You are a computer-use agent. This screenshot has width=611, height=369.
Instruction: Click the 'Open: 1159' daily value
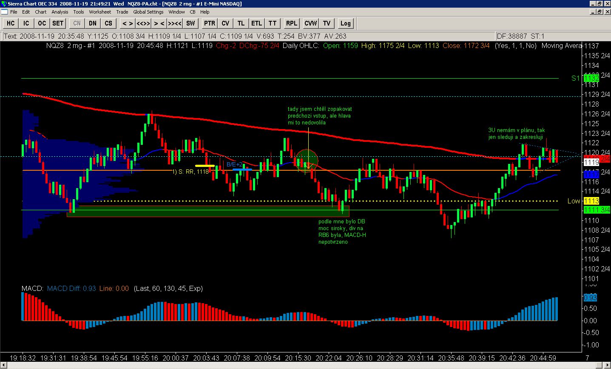click(x=341, y=45)
